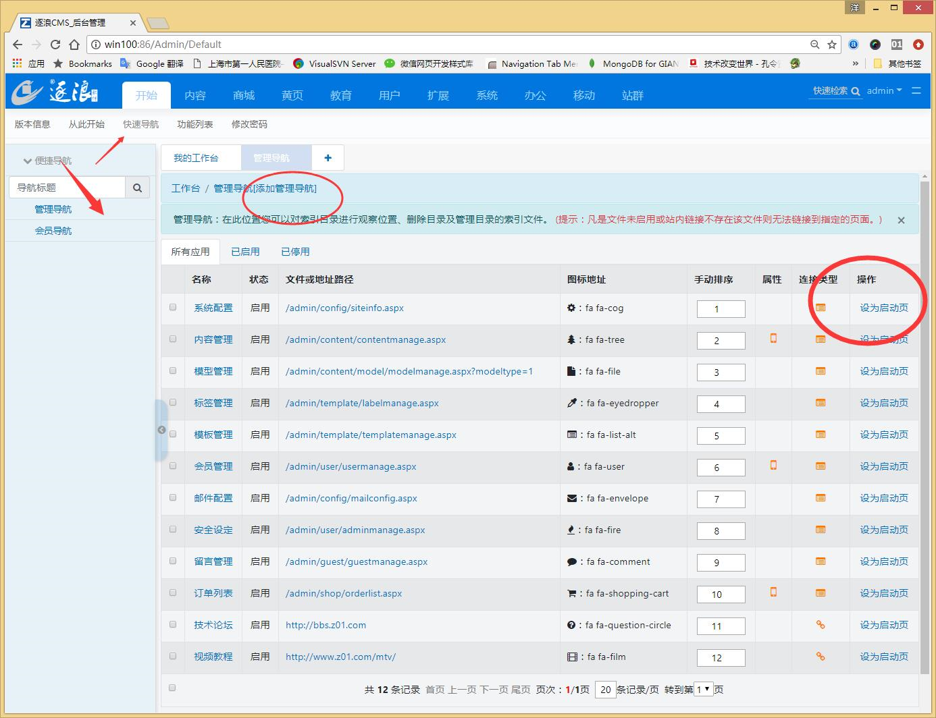Viewport: 936px width, 718px height.
Task: Open the MongoDB for GIANT bookmark
Action: coord(633,63)
